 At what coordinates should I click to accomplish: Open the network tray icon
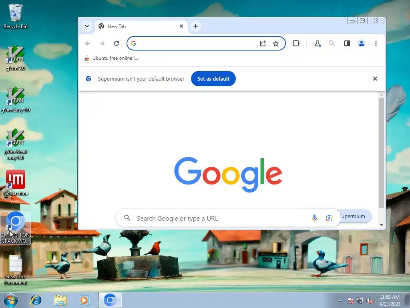(360, 300)
